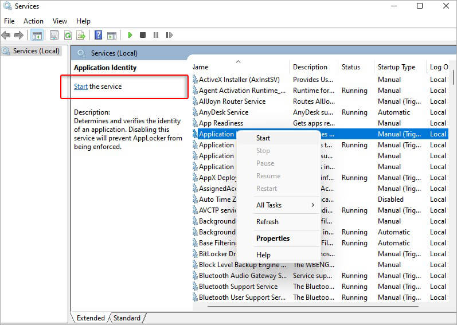This screenshot has height=325, width=457.
Task: Click the Forward arrow toolbar icon
Action: pyautogui.click(x=19, y=35)
